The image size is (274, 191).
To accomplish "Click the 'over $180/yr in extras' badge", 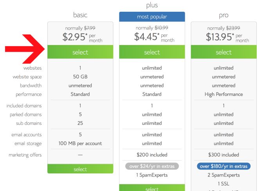I will [x=224, y=166].
